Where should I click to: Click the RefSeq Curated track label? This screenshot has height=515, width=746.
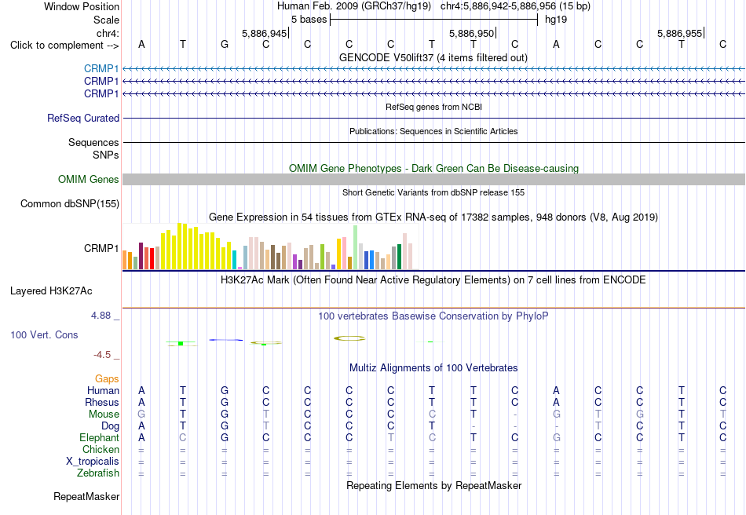pos(82,118)
